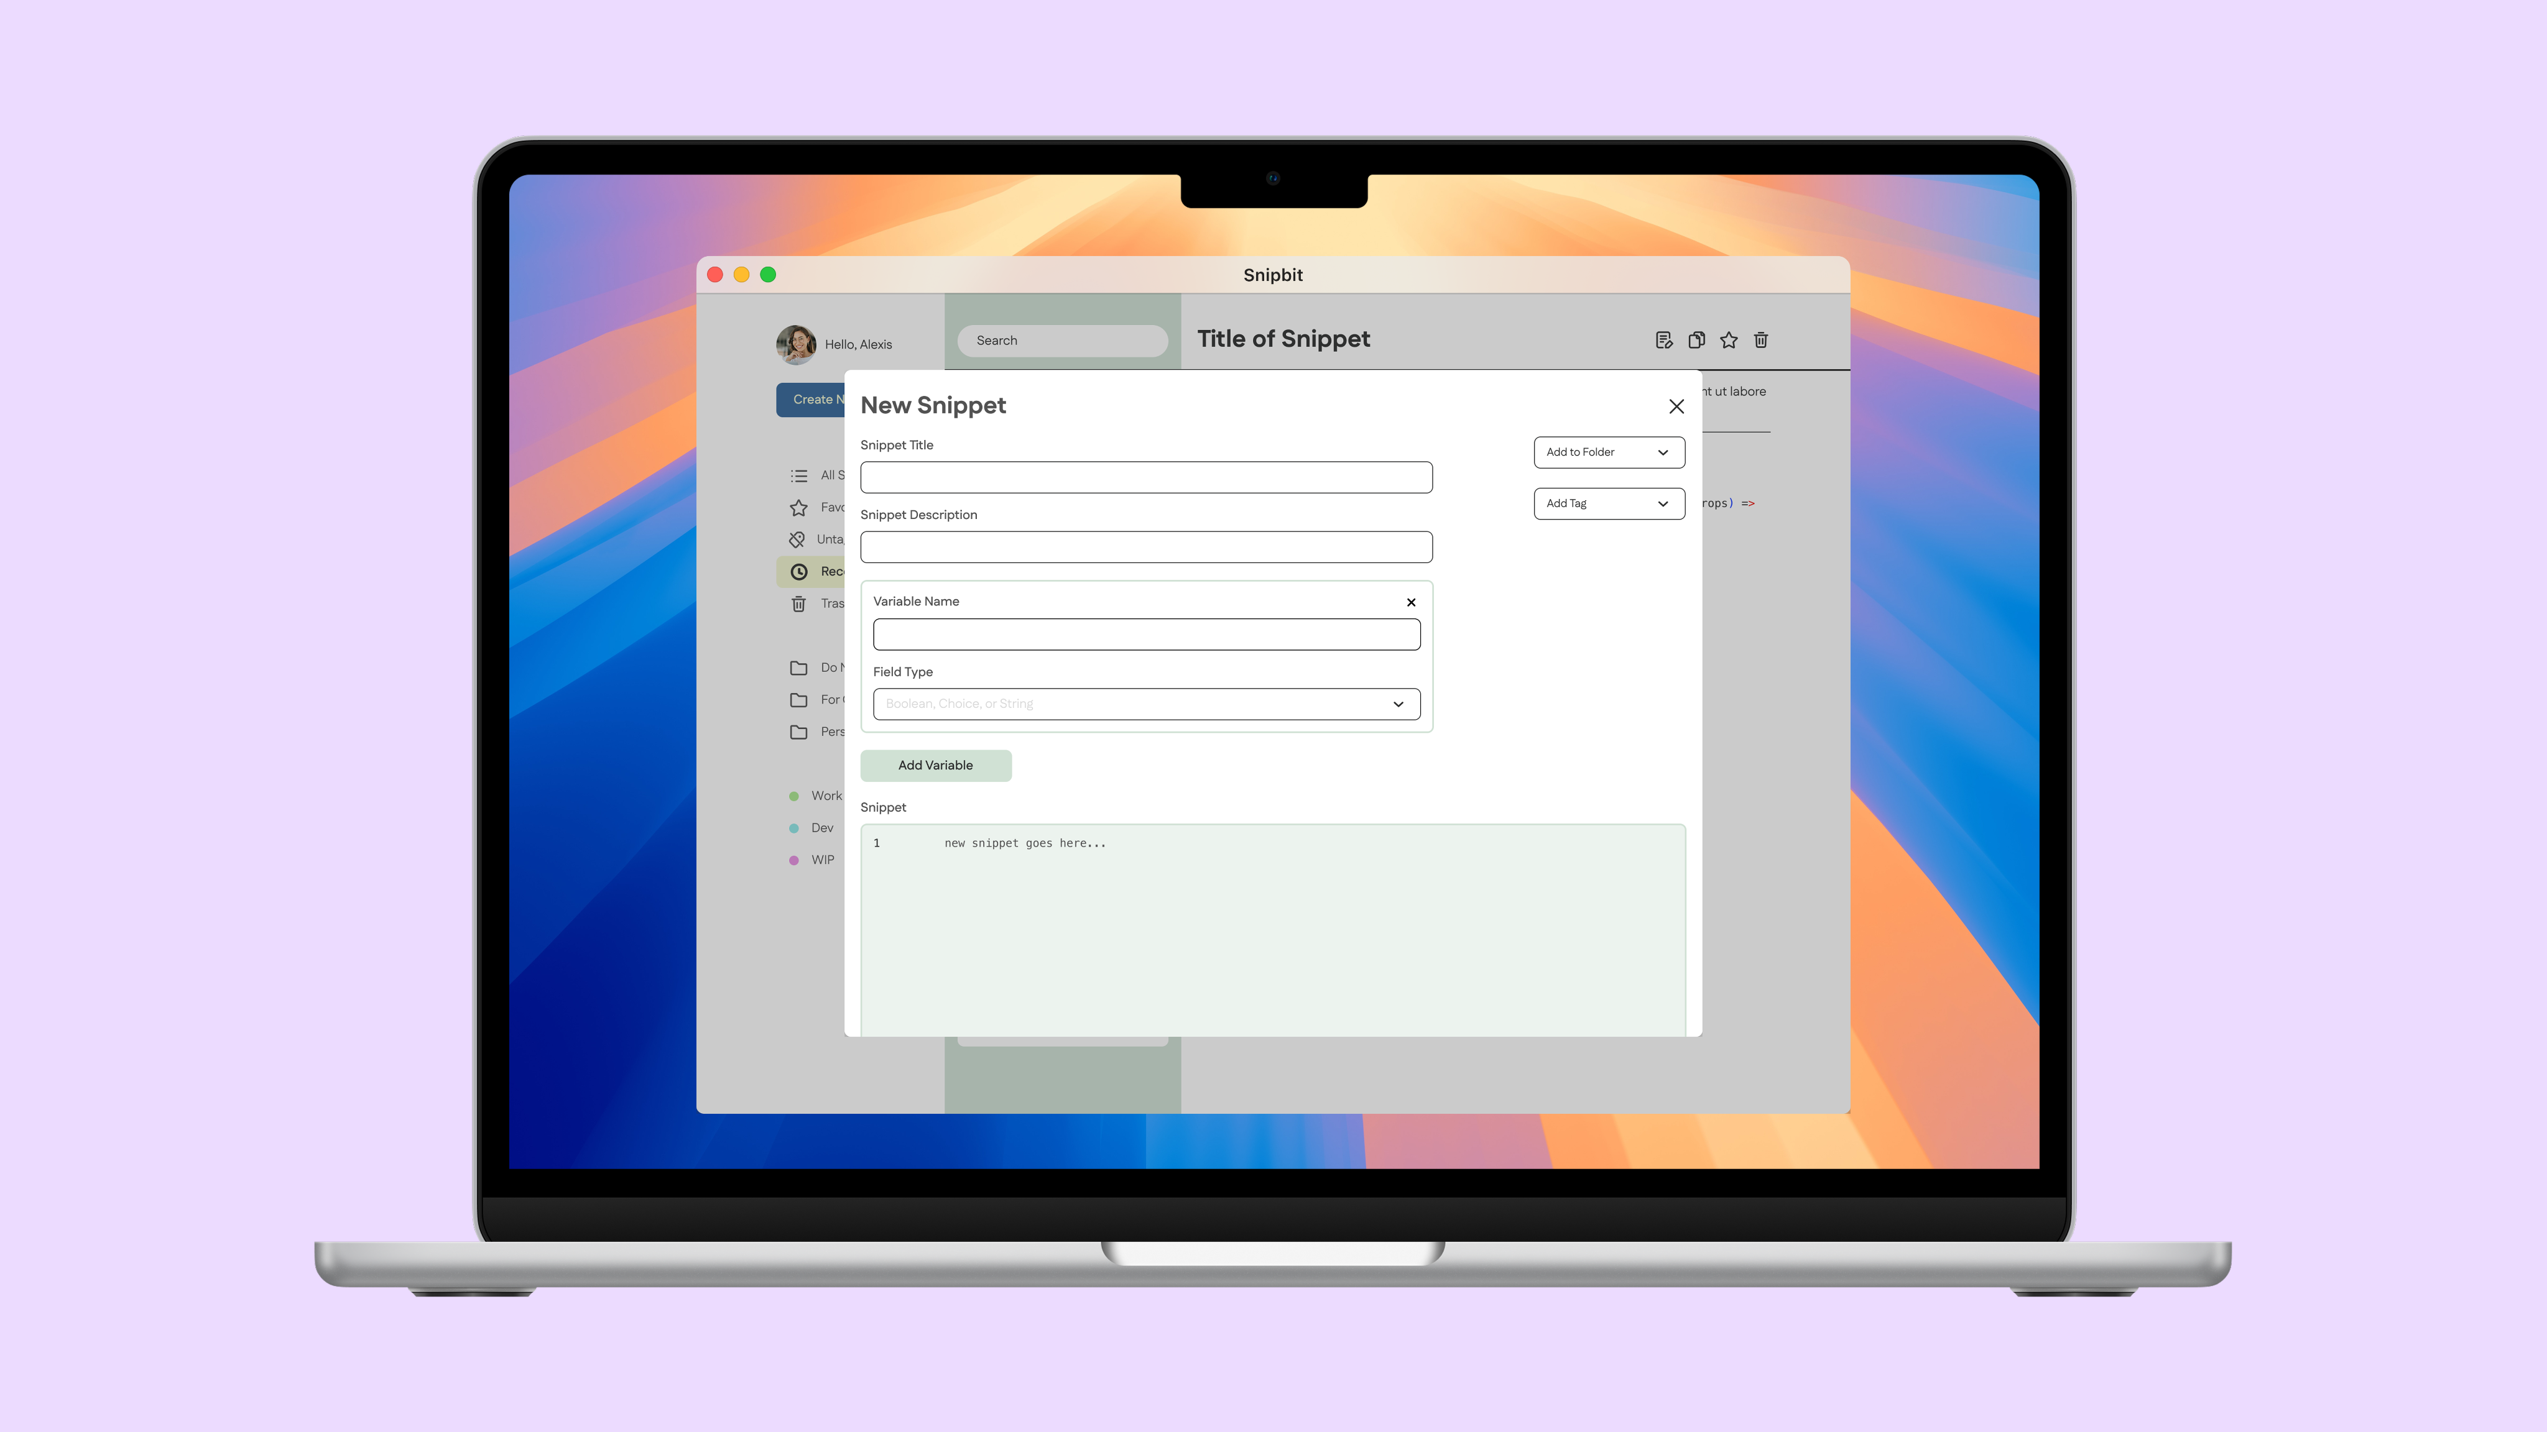
Task: Click the Create New button
Action: click(811, 399)
